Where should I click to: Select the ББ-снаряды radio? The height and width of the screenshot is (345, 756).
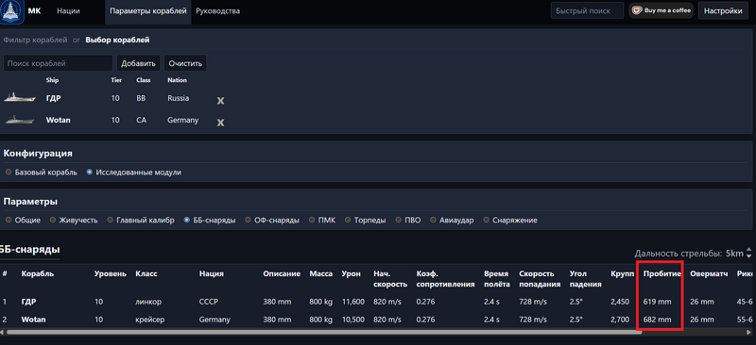point(210,220)
